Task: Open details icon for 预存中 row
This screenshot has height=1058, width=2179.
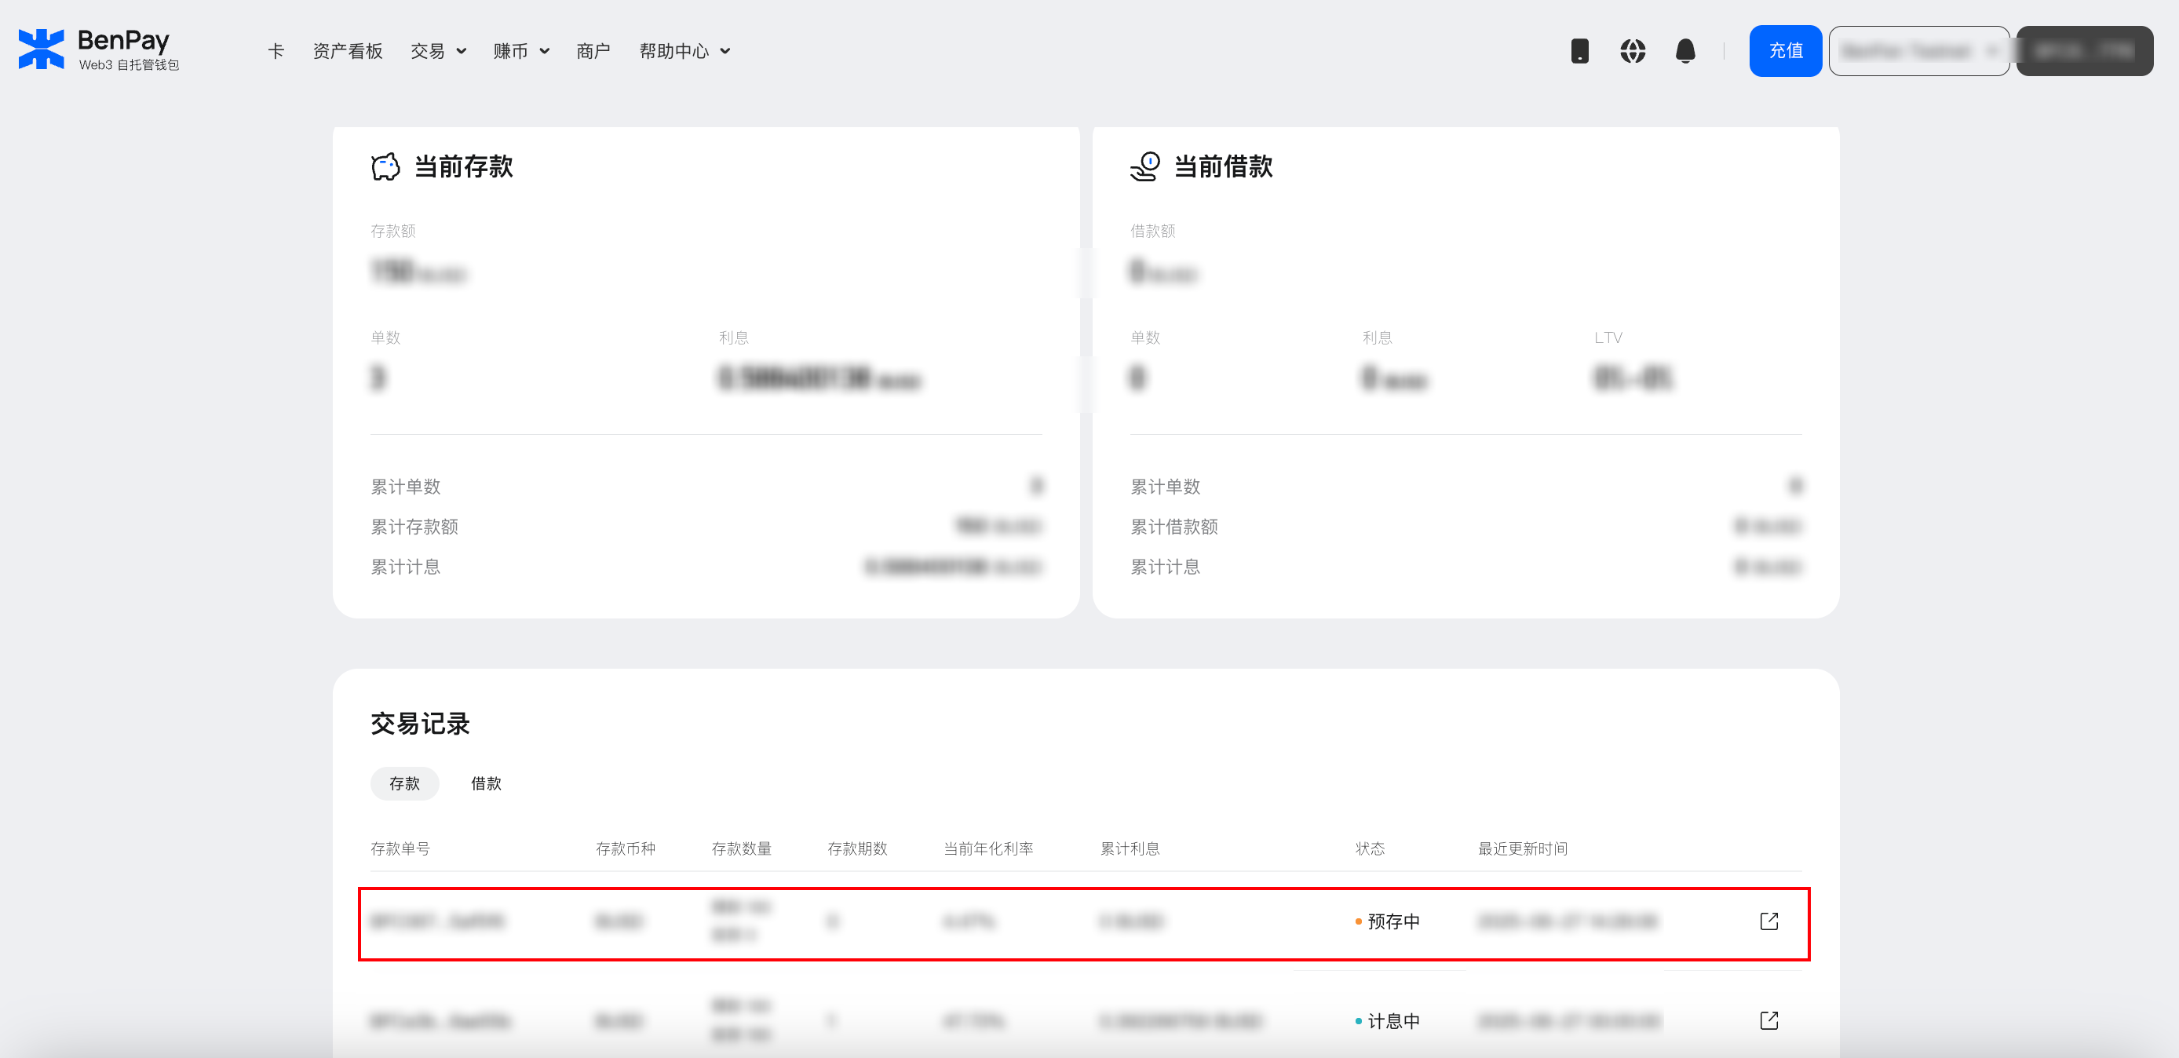Action: click(x=1768, y=921)
